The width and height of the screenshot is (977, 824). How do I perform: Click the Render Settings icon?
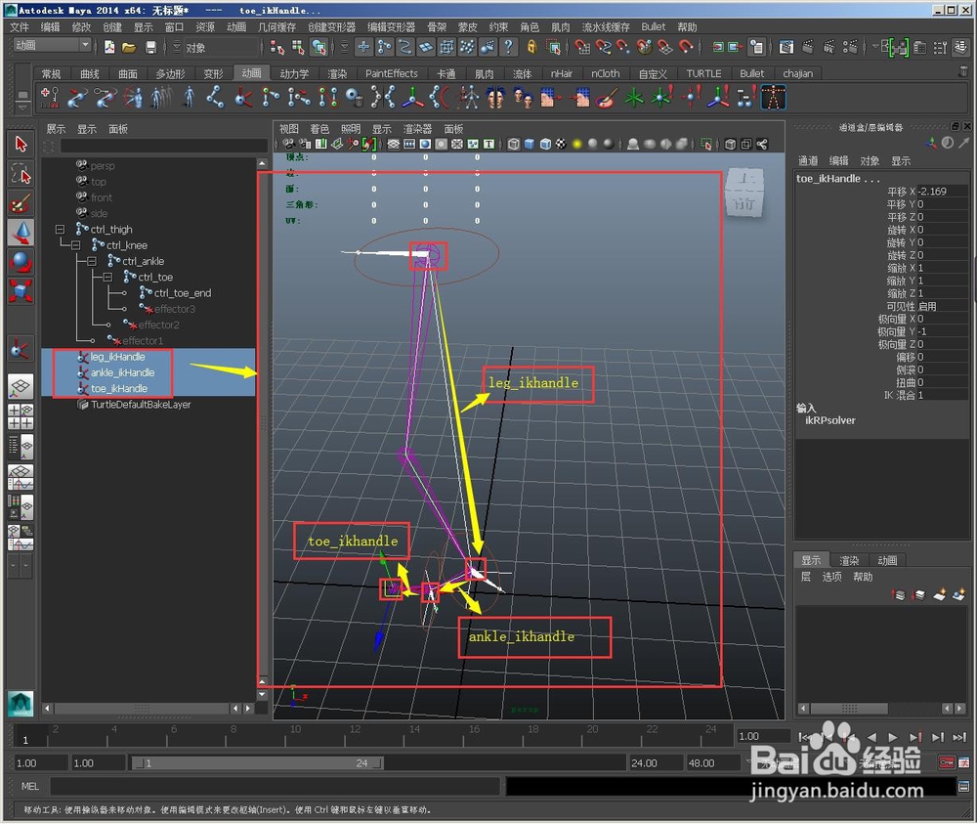point(850,47)
